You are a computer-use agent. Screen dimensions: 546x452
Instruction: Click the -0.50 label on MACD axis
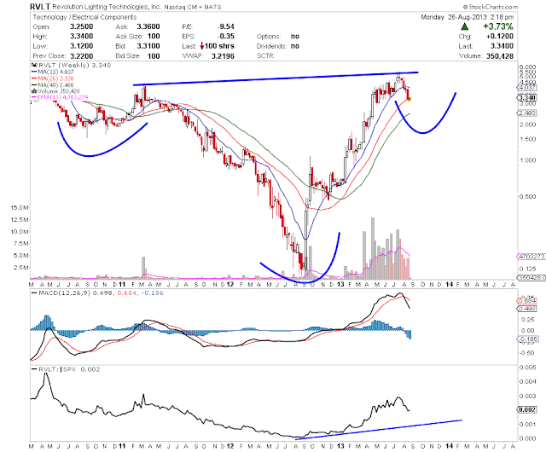coord(526,353)
